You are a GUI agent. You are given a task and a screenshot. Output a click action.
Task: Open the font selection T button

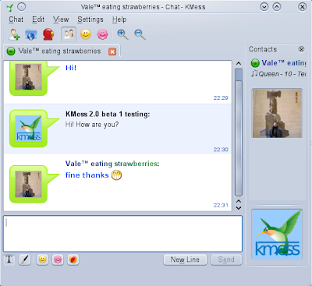pyautogui.click(x=9, y=260)
